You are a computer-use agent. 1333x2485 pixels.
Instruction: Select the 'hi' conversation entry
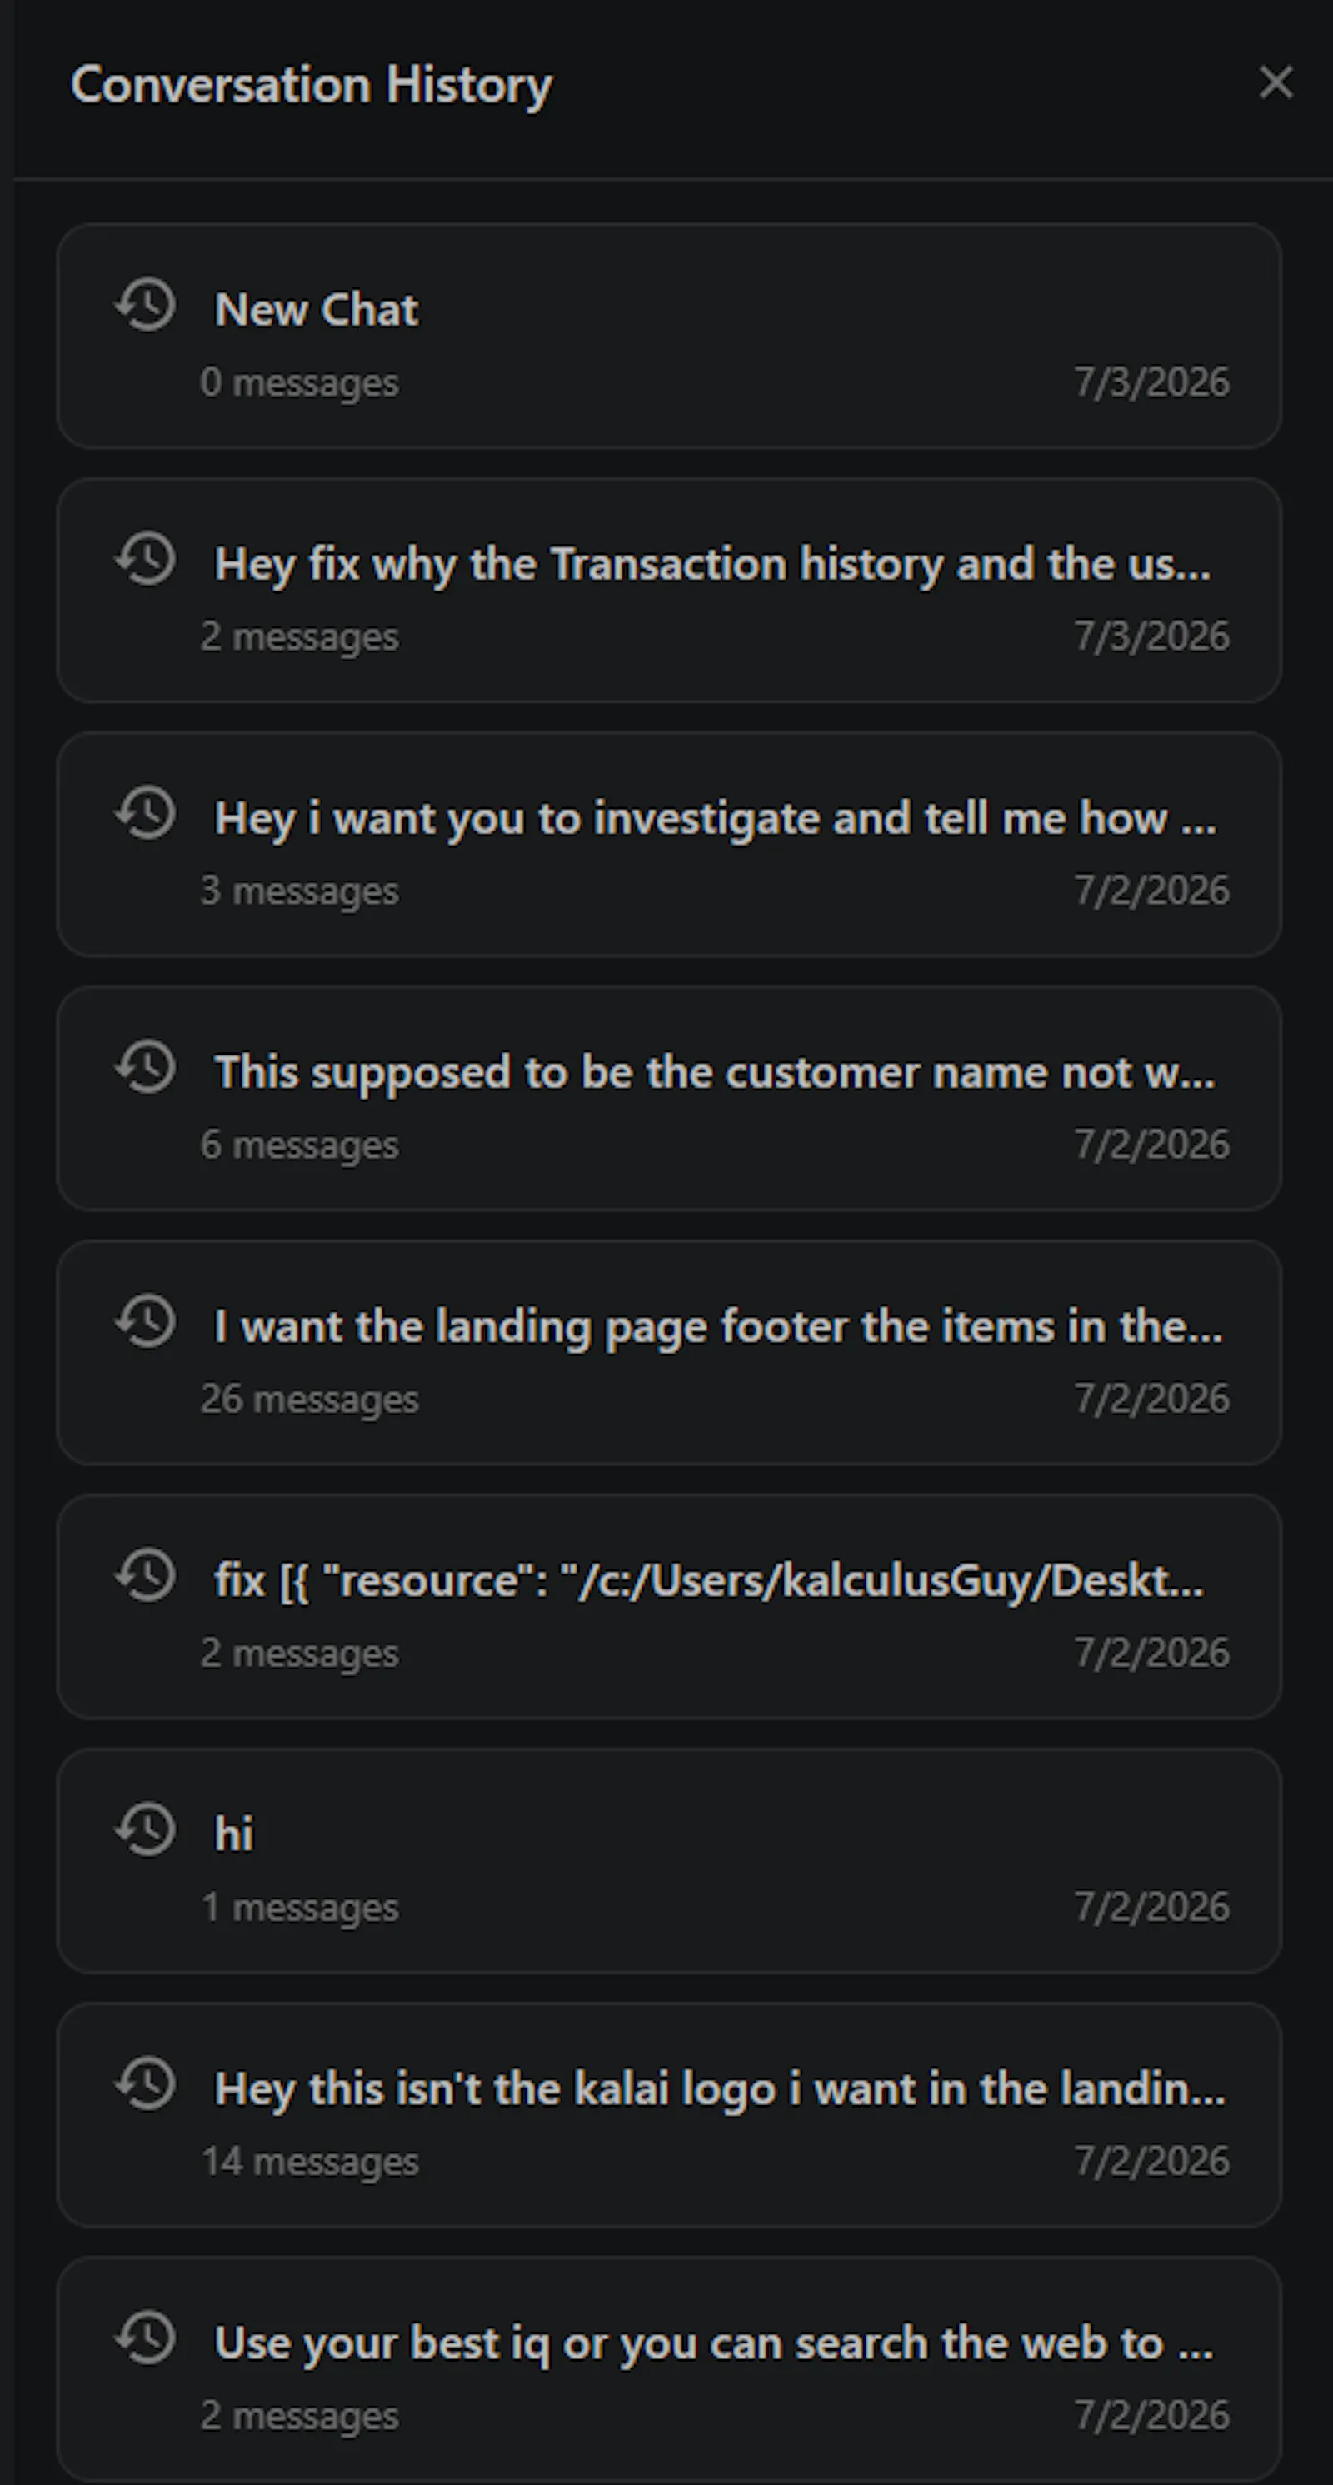669,1861
